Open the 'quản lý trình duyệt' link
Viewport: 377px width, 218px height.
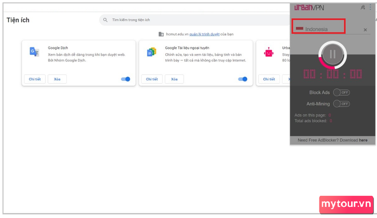[204, 34]
